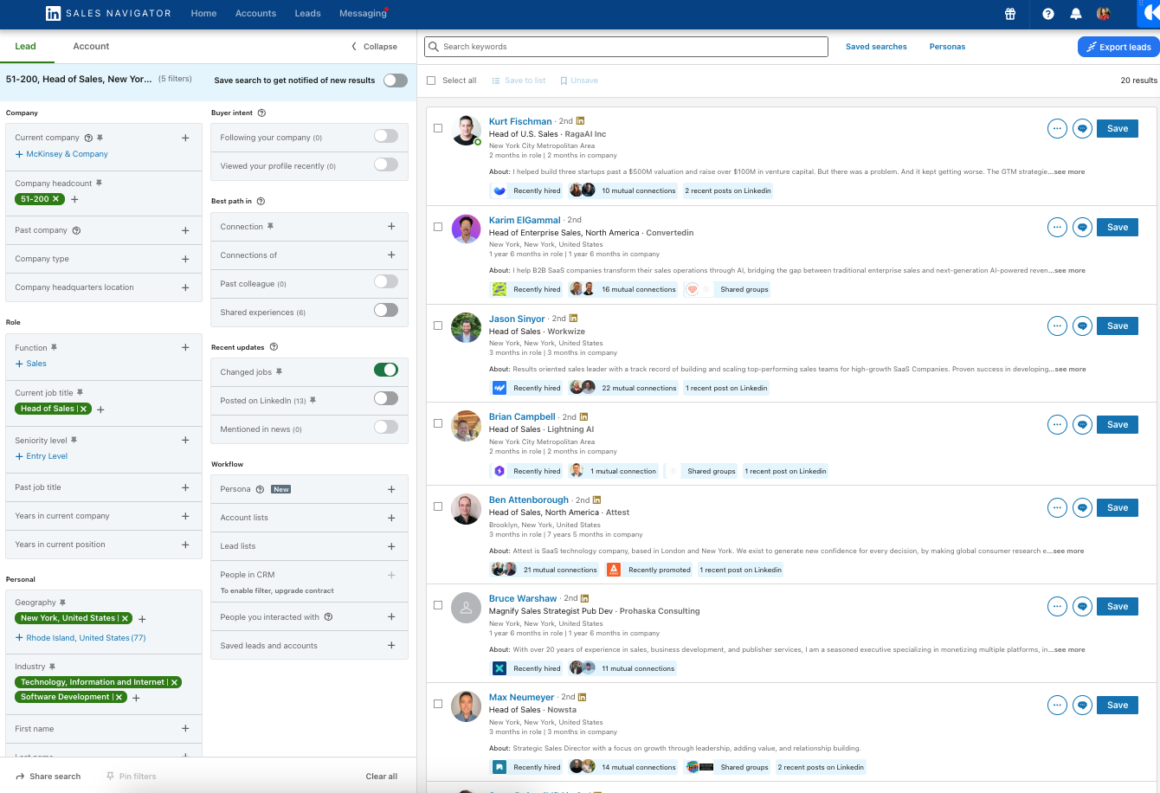The width and height of the screenshot is (1160, 793).
Task: Click the more options button for Karim ElGammal
Action: pos(1057,227)
